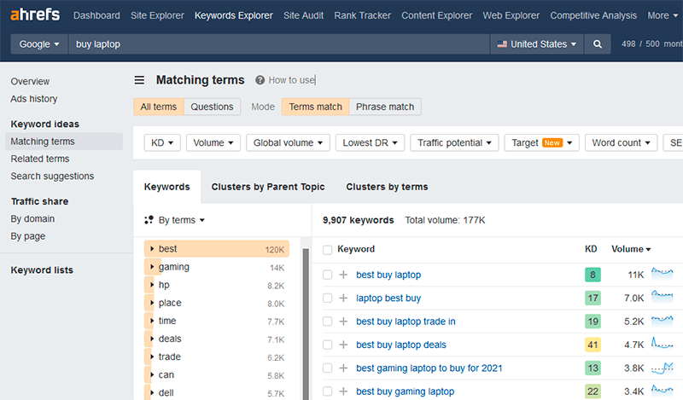Open keyword link 'best buy laptop deals'
The image size is (683, 400).
click(401, 345)
